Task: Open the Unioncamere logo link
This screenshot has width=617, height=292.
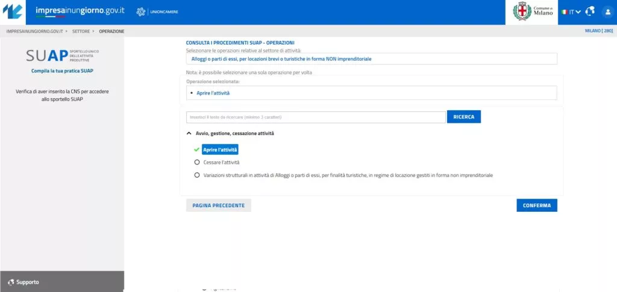Action: 157,12
